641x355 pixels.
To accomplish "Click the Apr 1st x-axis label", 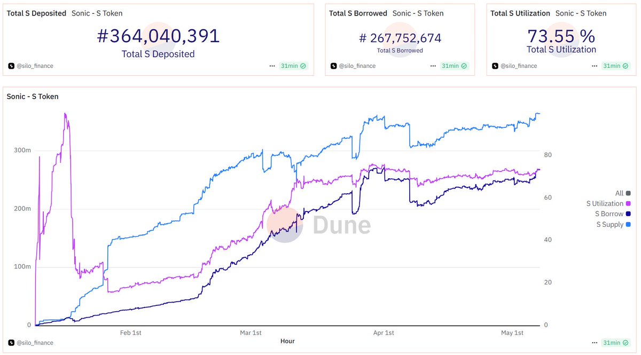I will pyautogui.click(x=384, y=333).
